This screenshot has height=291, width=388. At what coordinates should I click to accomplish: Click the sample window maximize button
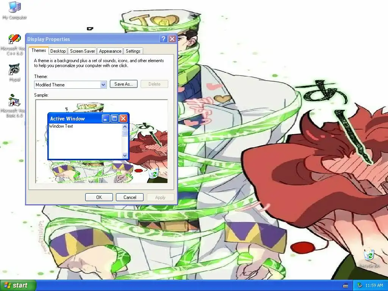(114, 119)
